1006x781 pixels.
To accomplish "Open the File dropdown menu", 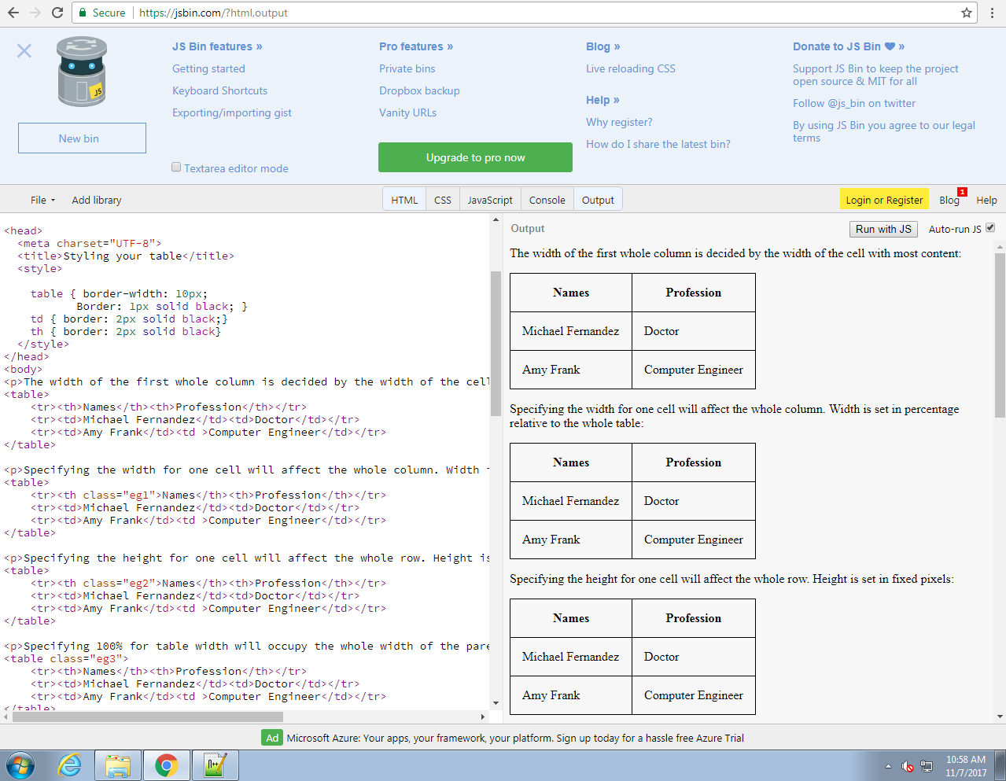I will [42, 200].
